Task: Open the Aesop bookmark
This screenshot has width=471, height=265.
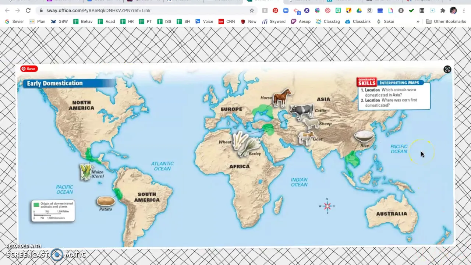Action: pos(301,21)
